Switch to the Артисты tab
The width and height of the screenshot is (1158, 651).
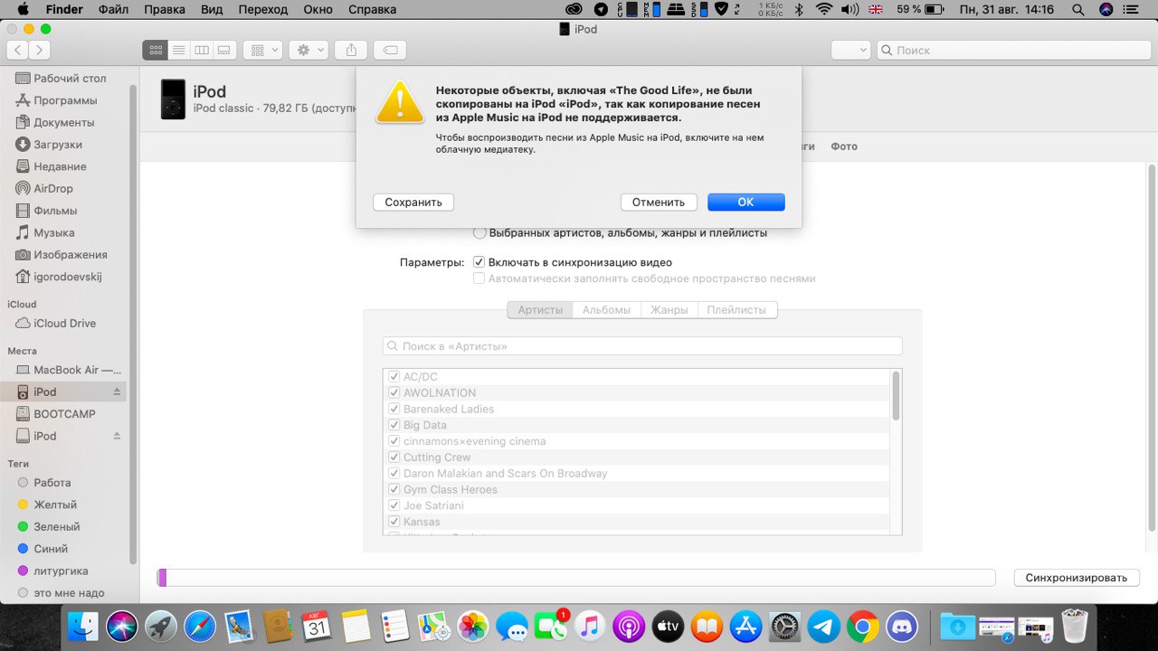click(x=540, y=309)
